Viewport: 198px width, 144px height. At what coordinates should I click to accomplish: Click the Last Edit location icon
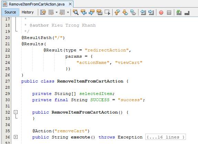43,12
